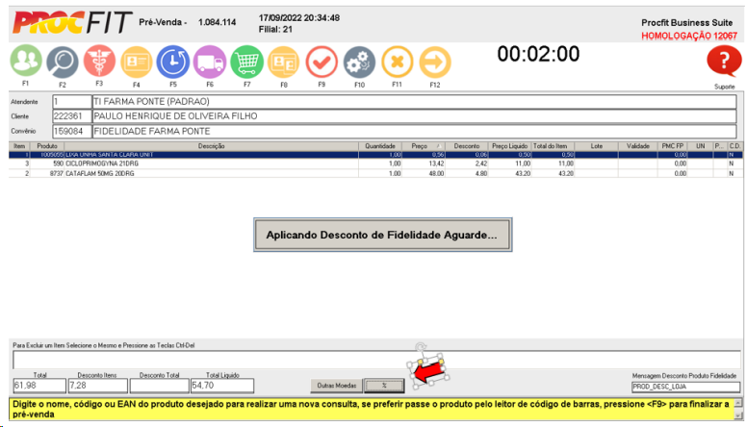
Task: Open the Suporte help question mark
Action: coord(724,62)
